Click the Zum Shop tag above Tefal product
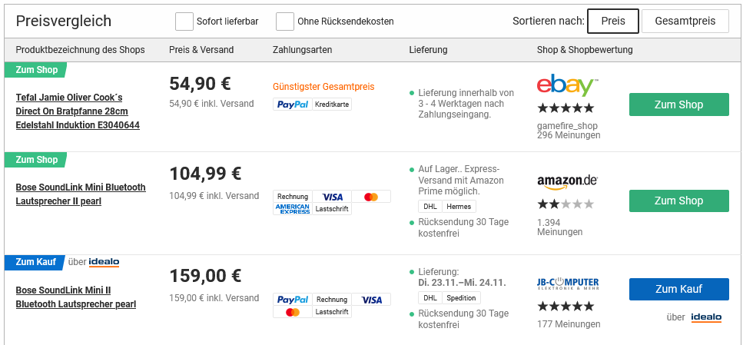743x345 pixels. (37, 70)
